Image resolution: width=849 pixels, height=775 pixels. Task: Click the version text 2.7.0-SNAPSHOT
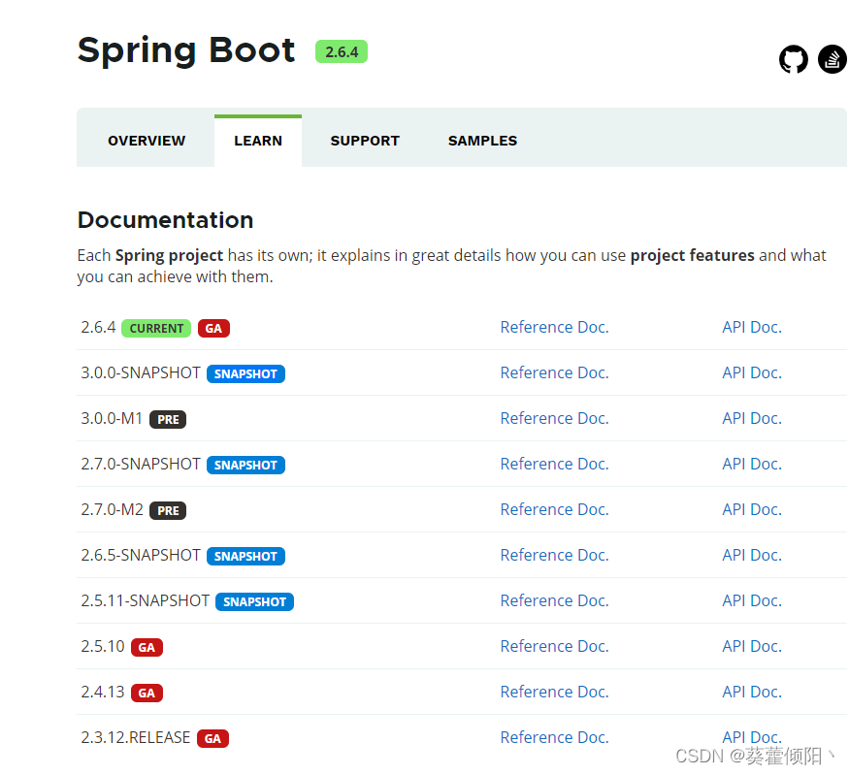coord(141,464)
